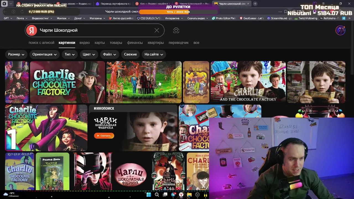Open Англо-русский bookmark
Screen dimensions: 354x199
tap(121, 18)
